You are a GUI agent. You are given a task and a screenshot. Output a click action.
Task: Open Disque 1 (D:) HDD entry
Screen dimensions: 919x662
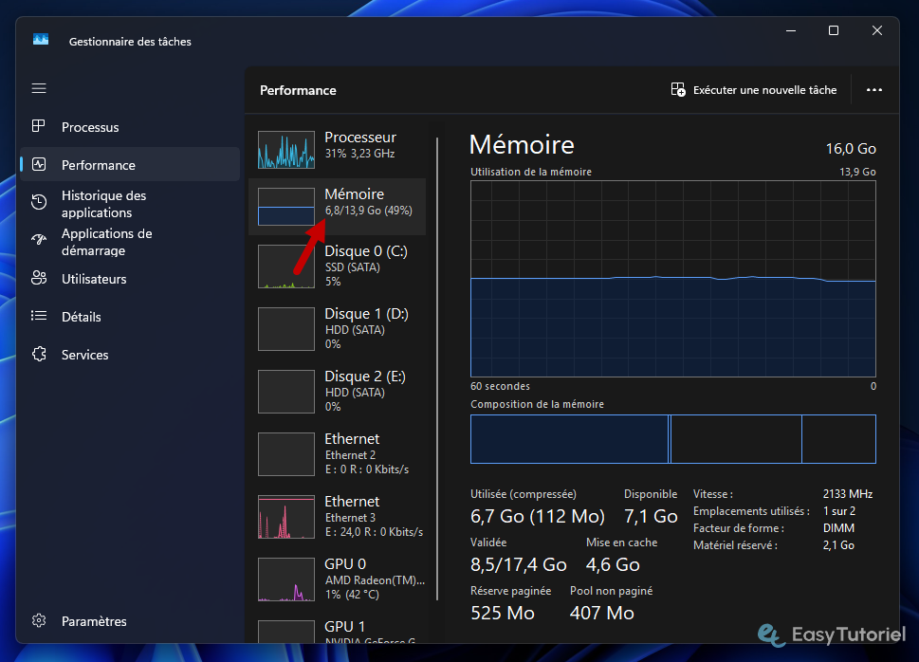click(337, 328)
